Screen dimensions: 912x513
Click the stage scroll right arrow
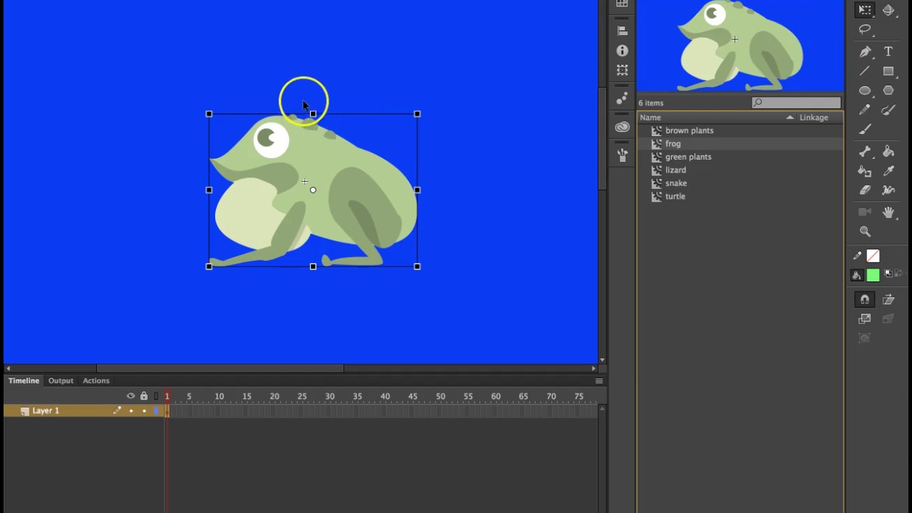[x=594, y=368]
